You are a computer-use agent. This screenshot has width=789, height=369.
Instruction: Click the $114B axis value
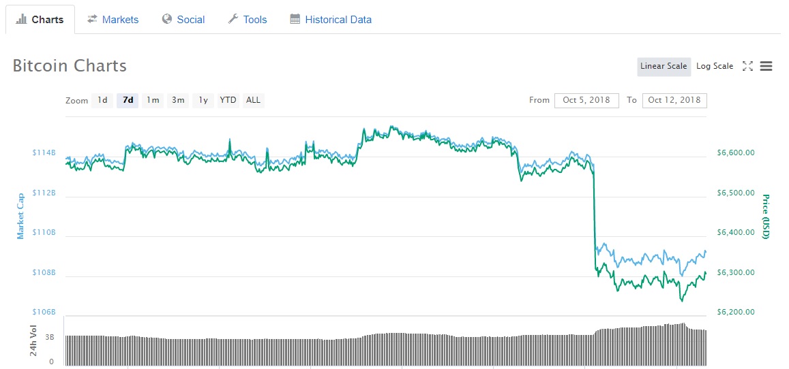point(44,153)
